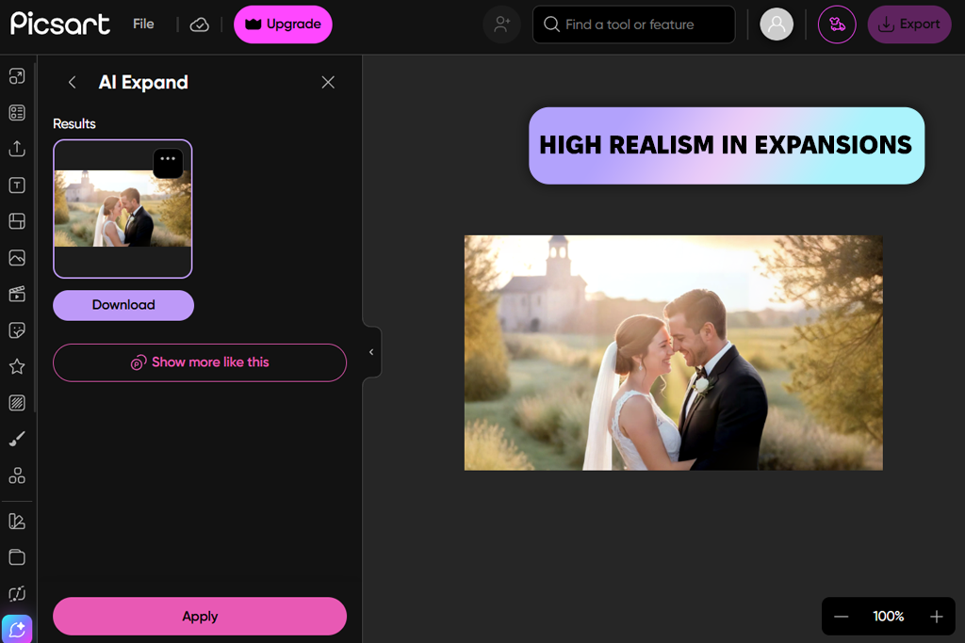This screenshot has height=643, width=965.
Task: Zoom in with the plus button
Action: pyautogui.click(x=936, y=617)
